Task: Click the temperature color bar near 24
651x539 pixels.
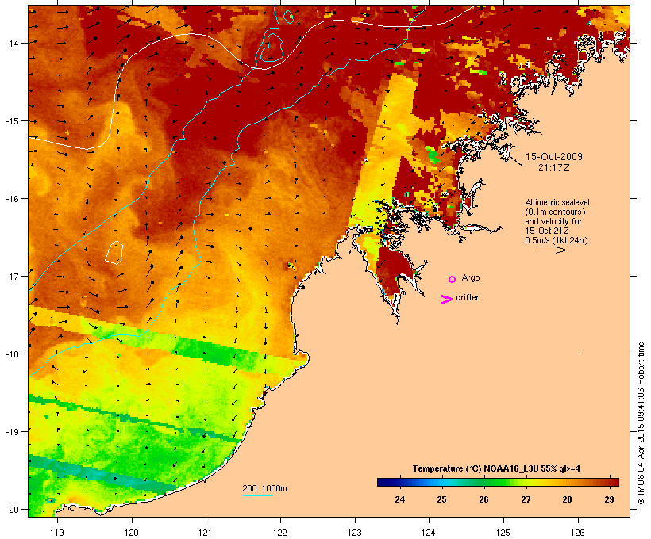Action: [400, 482]
